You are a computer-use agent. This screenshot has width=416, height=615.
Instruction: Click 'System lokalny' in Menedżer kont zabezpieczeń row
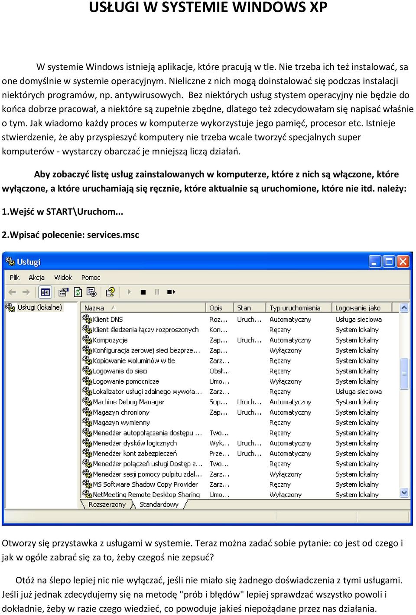357,454
